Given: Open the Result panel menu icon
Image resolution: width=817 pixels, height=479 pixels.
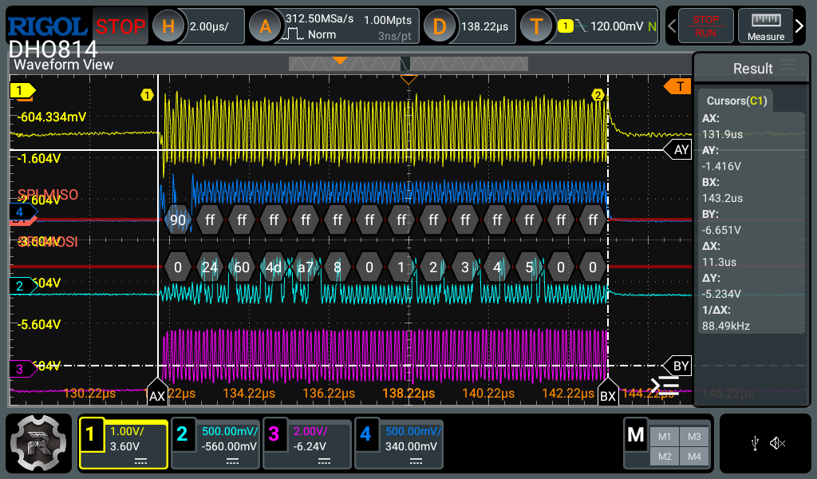Looking at the screenshot, I should click(x=787, y=65).
